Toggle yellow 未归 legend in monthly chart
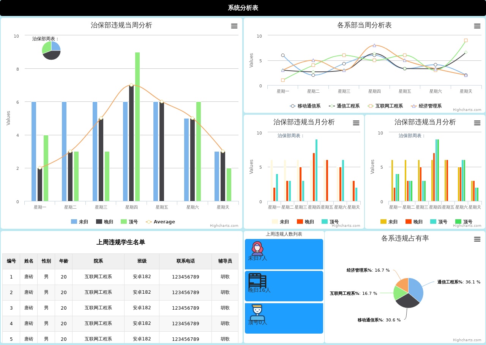Image resolution: width=486 pixels, height=345 pixels. (389, 222)
